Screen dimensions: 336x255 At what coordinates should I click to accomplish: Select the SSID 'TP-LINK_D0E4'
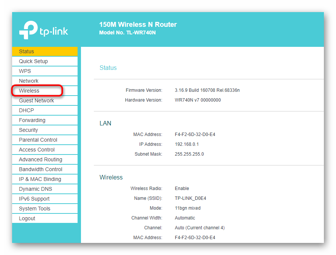[190, 198]
